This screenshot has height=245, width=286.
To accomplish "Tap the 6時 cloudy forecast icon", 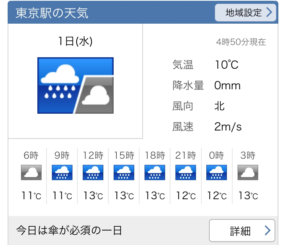I will point(31,172).
